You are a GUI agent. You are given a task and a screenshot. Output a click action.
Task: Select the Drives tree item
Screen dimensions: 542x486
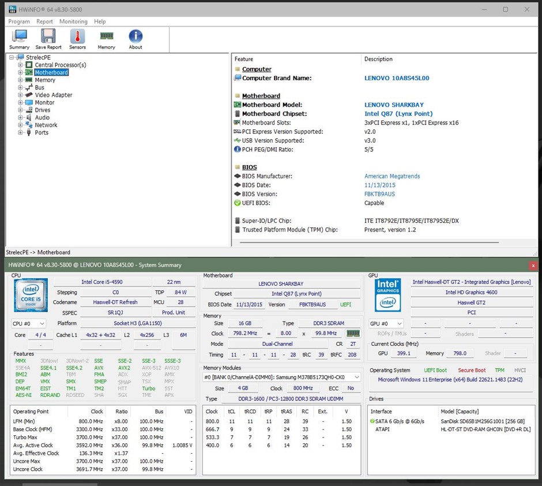pos(42,110)
